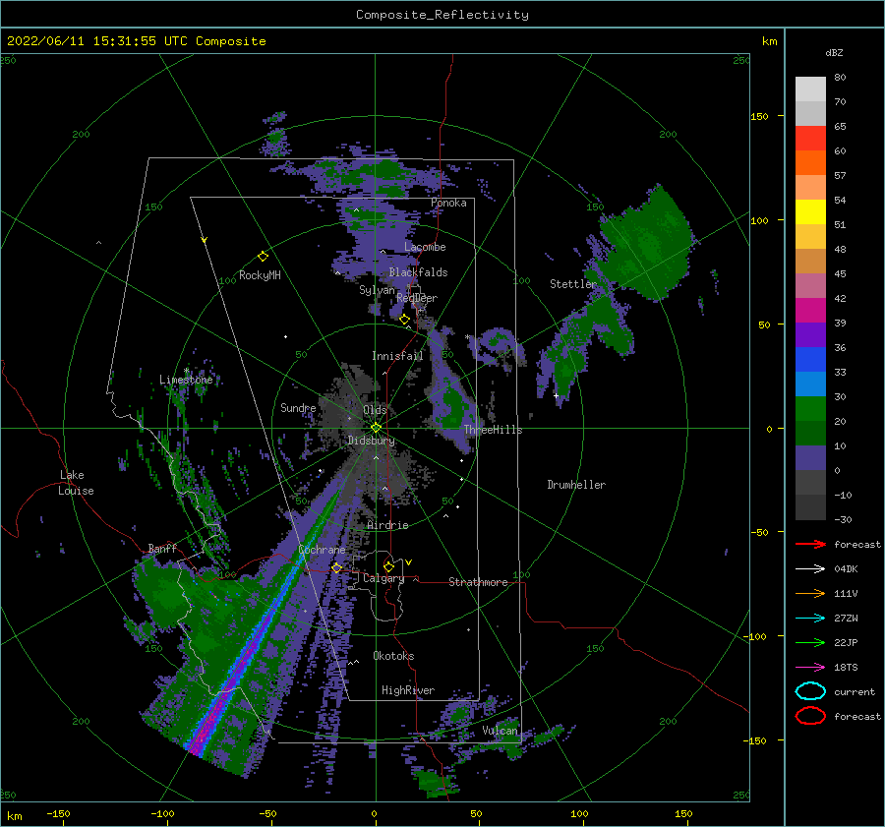Click the Vulcan town label
Screen dimensions: 885x827
[x=500, y=731]
